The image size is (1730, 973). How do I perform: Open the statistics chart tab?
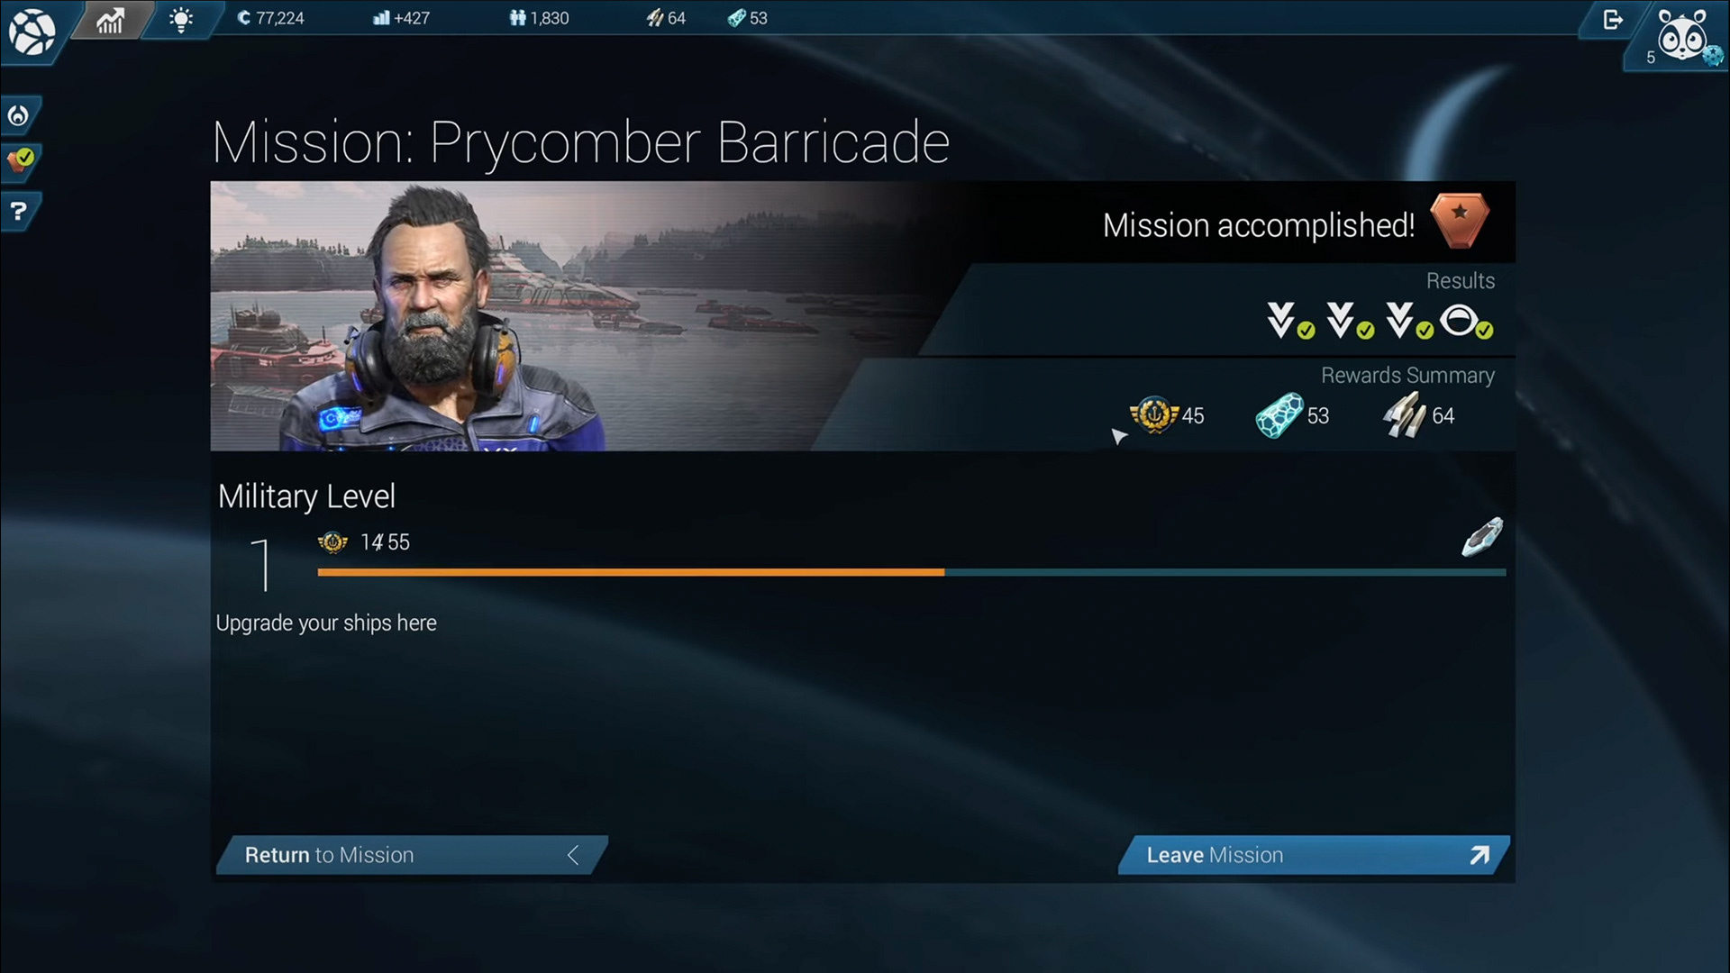[110, 19]
